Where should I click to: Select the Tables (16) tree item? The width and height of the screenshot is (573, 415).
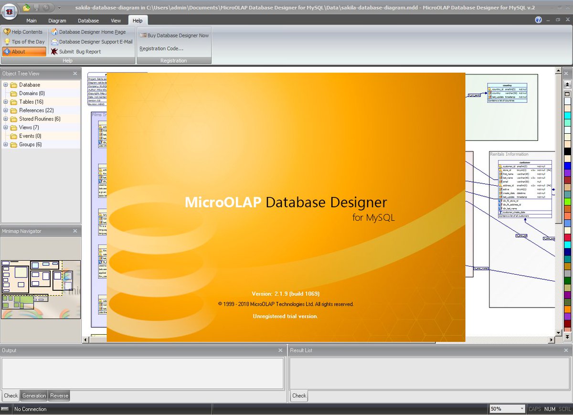point(31,102)
